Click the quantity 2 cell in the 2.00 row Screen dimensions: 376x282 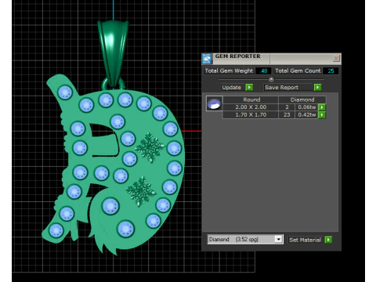[287, 107]
